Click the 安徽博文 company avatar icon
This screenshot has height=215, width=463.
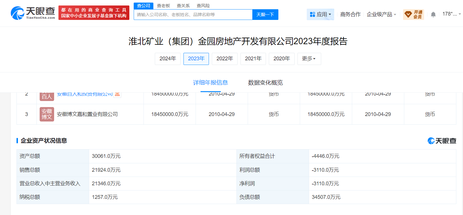click(x=47, y=114)
